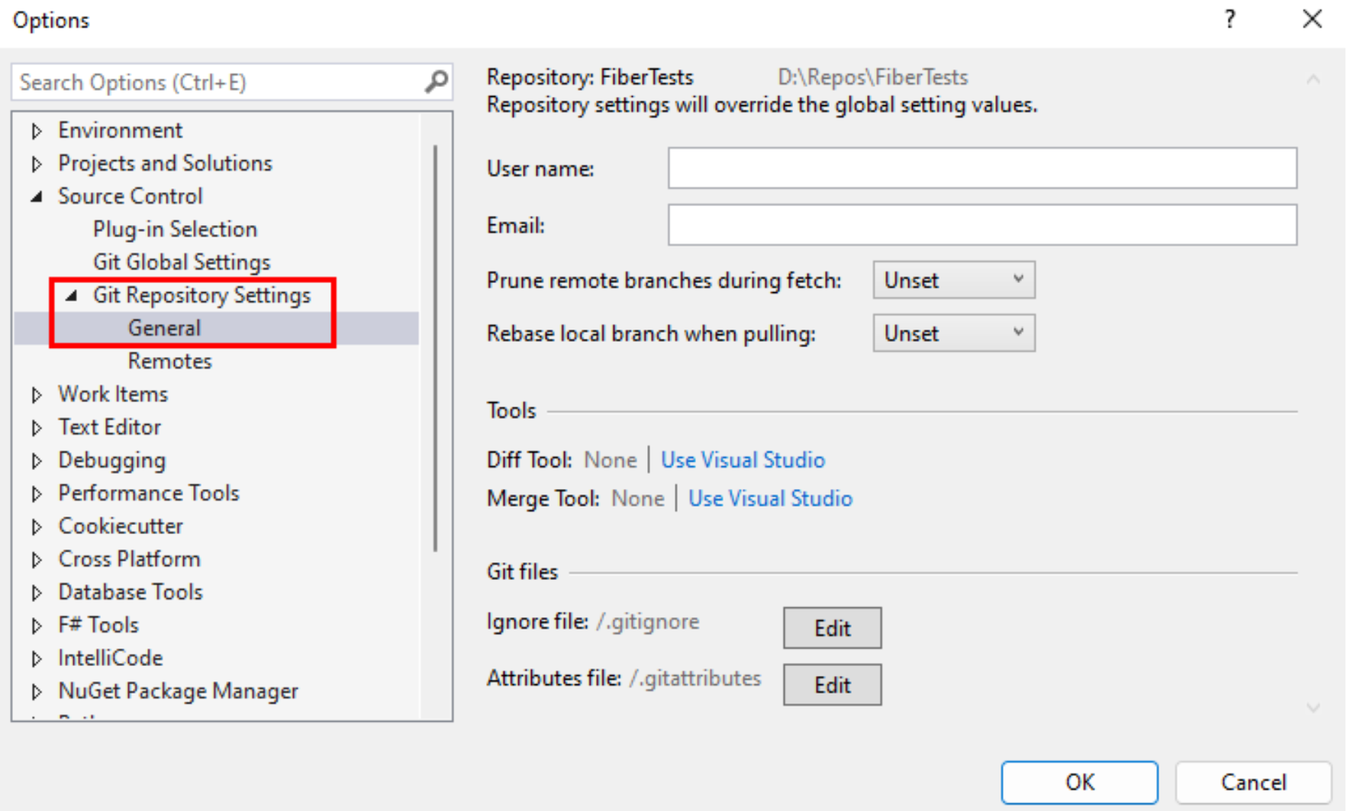Set Diff Tool to Use Visual Studio
The width and height of the screenshot is (1347, 811).
point(743,459)
